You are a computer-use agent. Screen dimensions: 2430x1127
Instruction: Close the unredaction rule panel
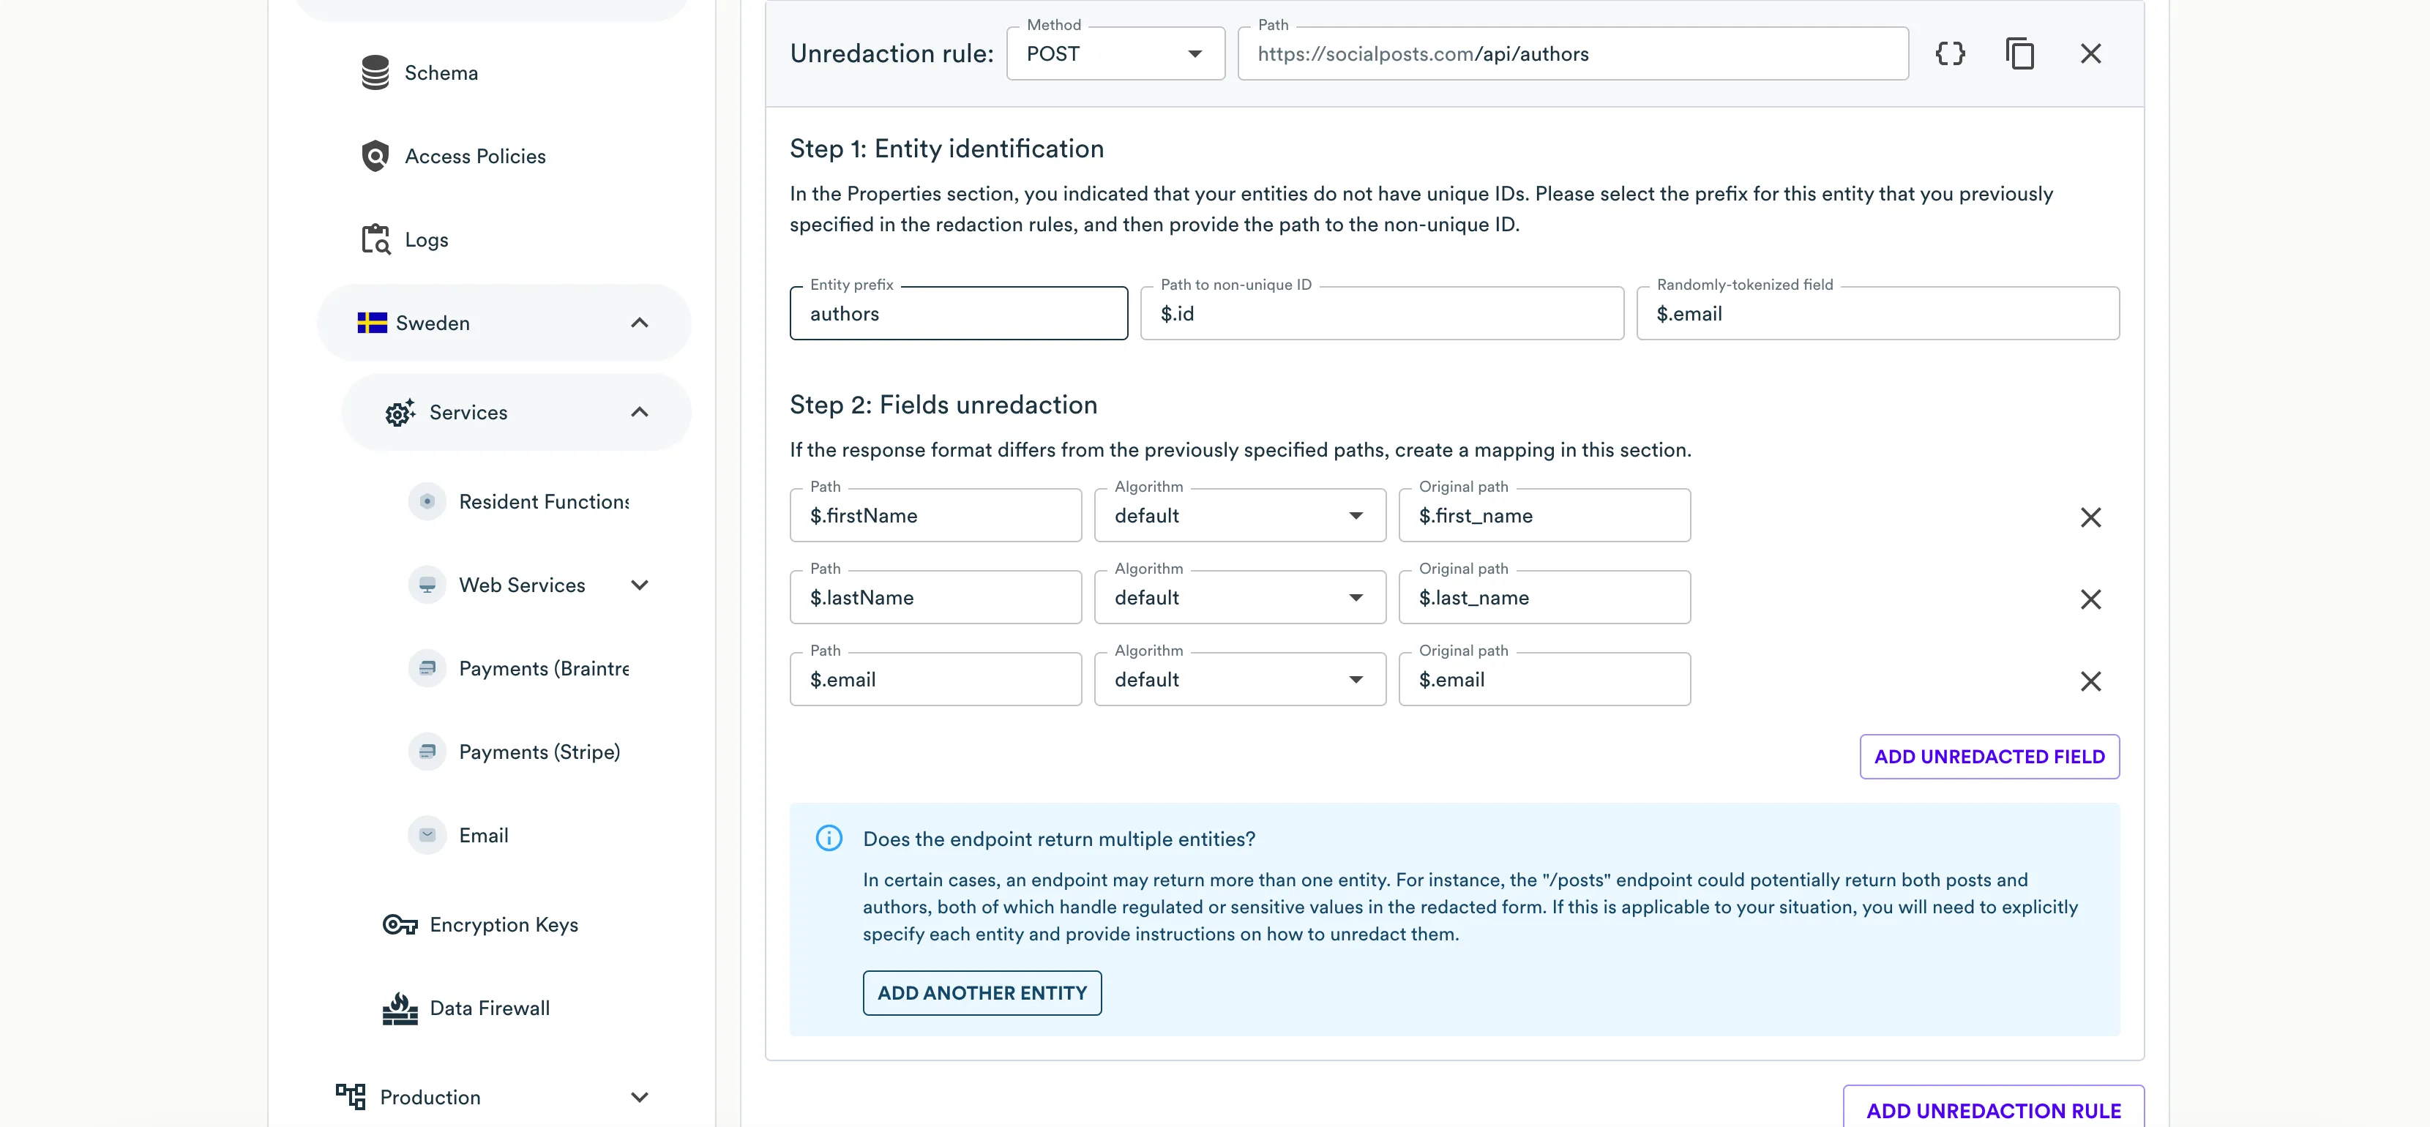(x=2090, y=53)
